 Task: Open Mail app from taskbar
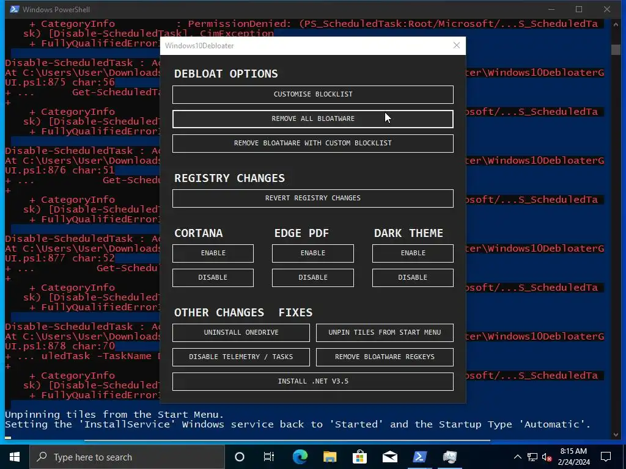389,457
